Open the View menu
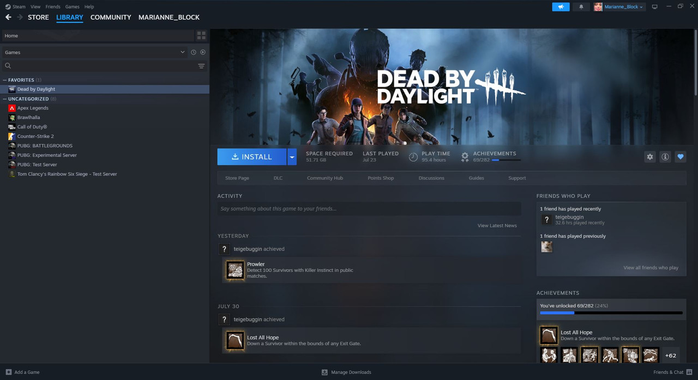698x380 pixels. 35,7
